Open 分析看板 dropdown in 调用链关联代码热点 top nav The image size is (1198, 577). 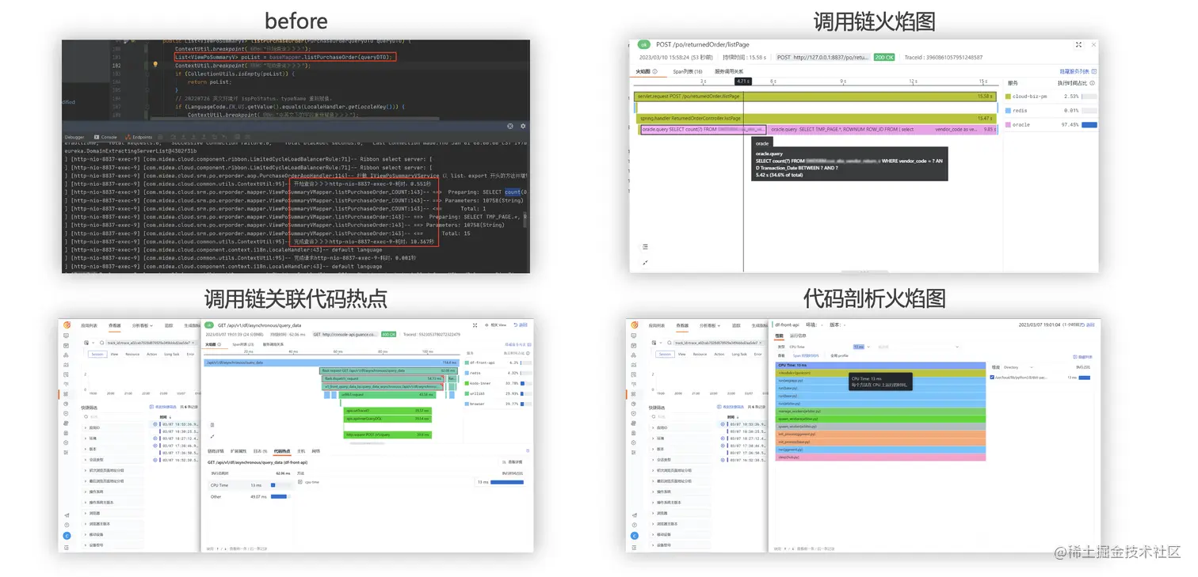(143, 325)
